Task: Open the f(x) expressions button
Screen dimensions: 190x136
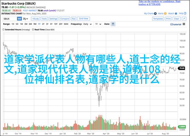Action: coord(74,19)
